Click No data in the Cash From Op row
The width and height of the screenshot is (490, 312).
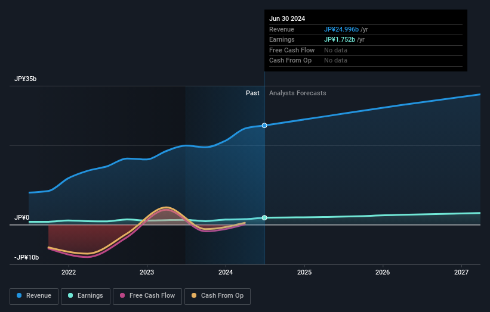tap(335, 61)
